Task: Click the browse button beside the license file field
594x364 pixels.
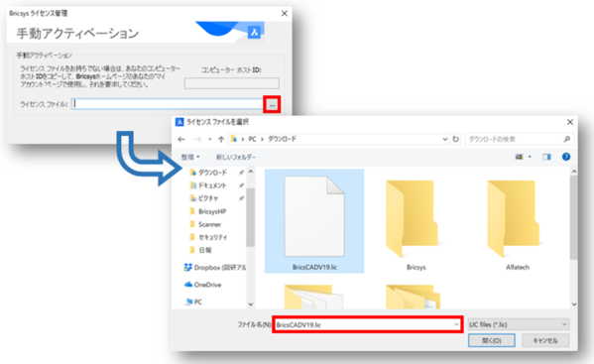Action: (x=272, y=104)
